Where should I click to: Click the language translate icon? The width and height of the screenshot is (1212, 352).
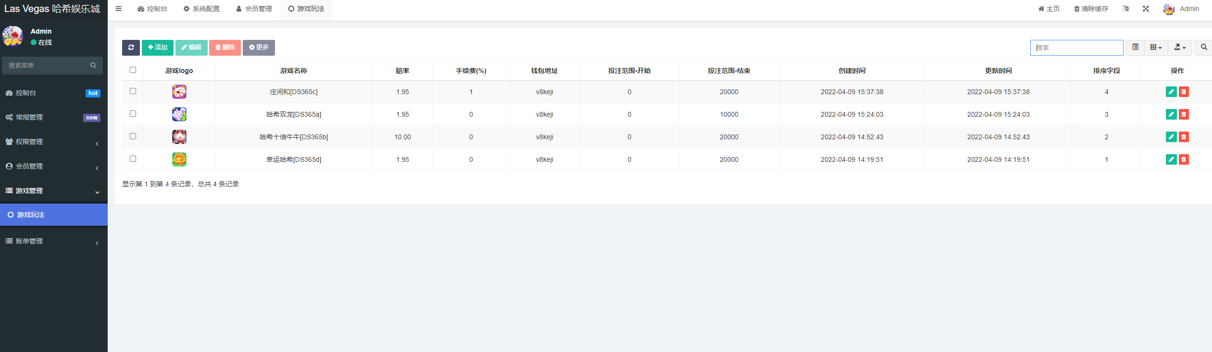click(1125, 9)
